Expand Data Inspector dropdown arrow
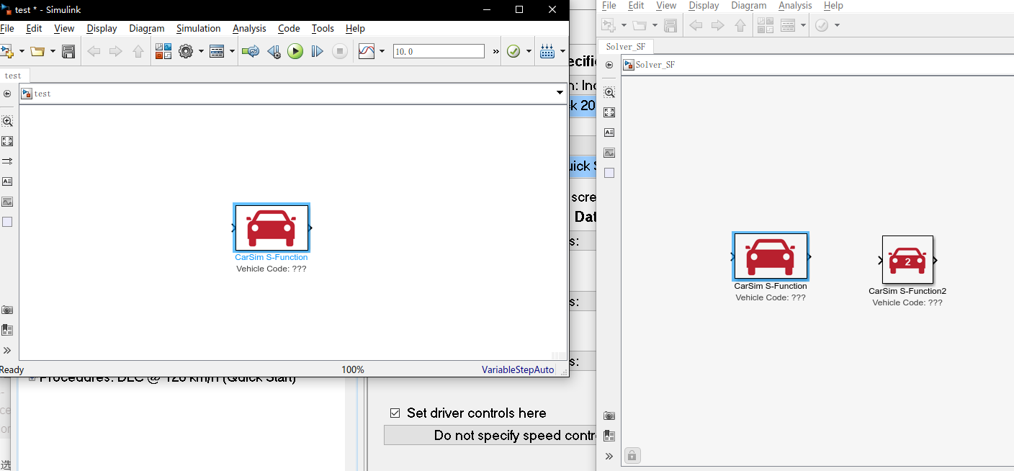 coord(382,51)
